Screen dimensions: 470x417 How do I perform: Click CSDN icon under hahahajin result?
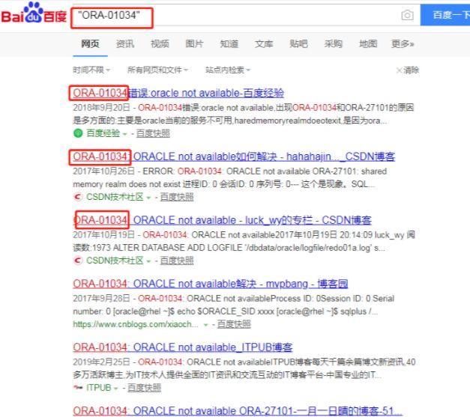click(x=78, y=197)
